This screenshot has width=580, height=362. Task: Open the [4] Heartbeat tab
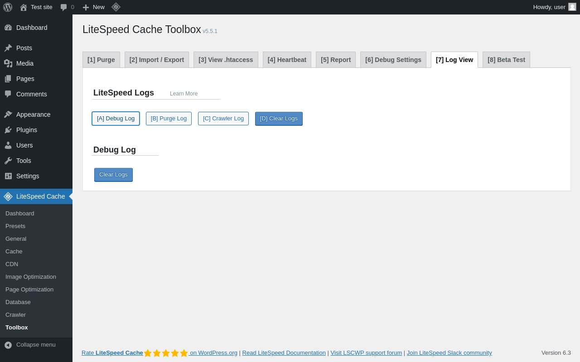[x=287, y=60]
